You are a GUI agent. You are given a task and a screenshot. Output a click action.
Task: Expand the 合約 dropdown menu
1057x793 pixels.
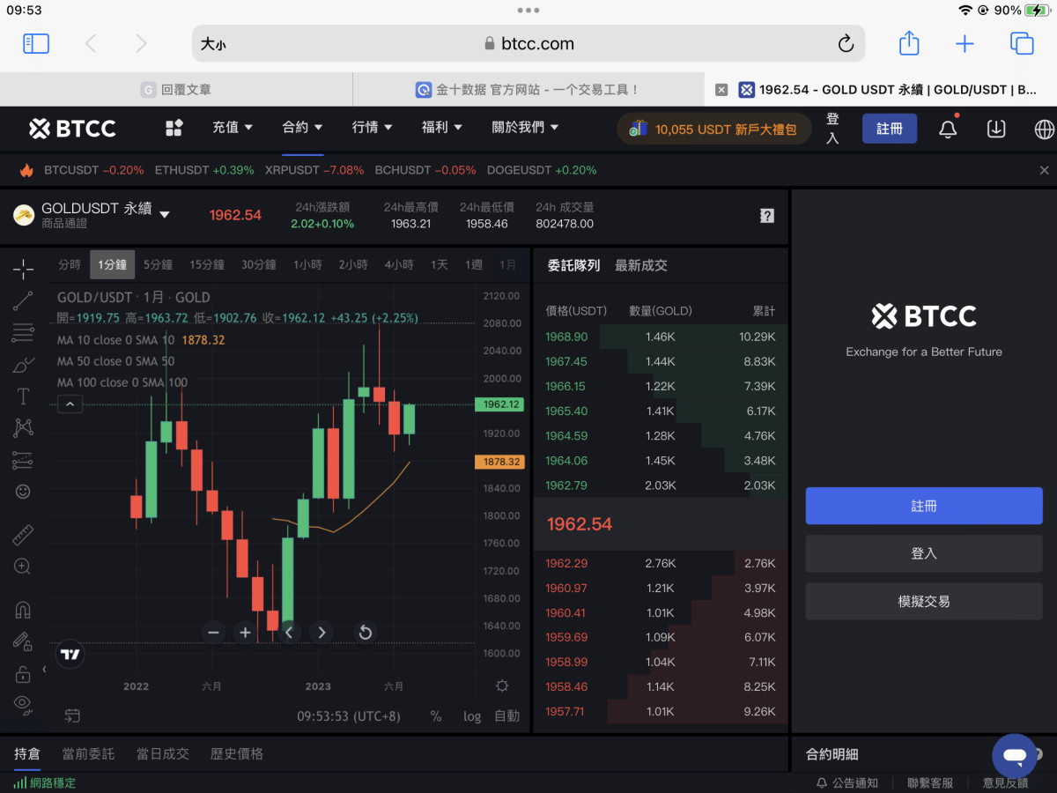pyautogui.click(x=302, y=128)
